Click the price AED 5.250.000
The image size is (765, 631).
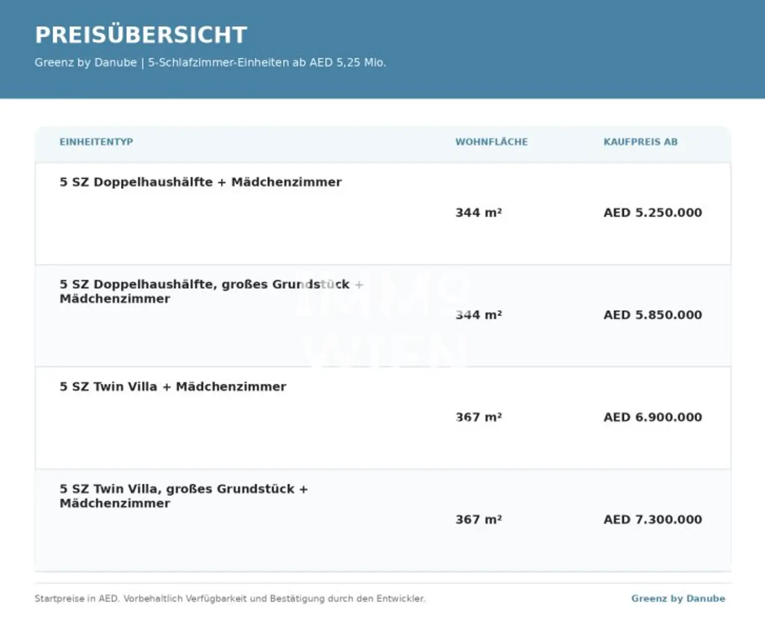point(652,212)
